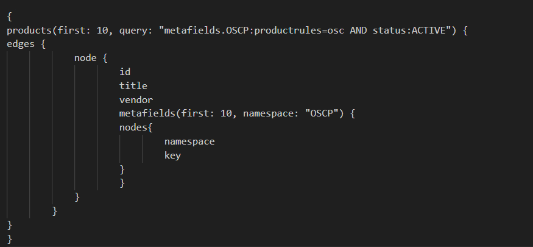Viewport: 533px width, 247px height.
Task: Click the "namespace" field under nodes
Action: point(189,142)
